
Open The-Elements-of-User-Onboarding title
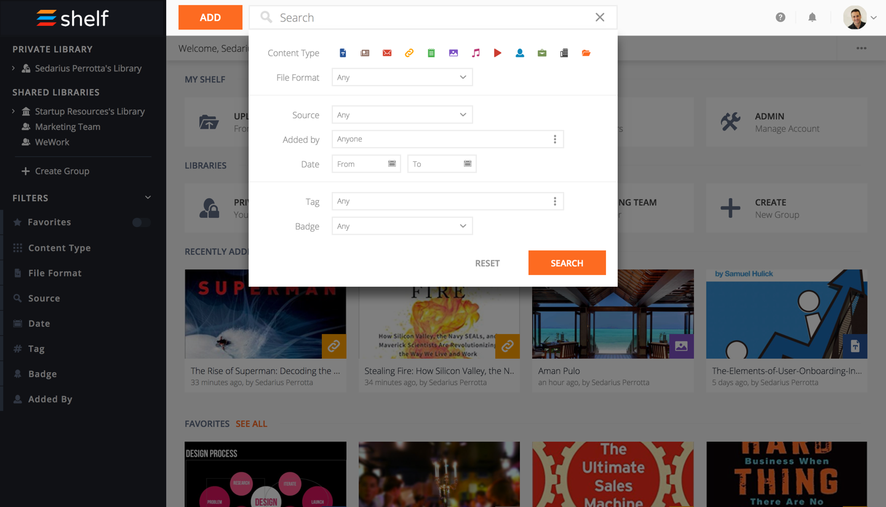[787, 371]
